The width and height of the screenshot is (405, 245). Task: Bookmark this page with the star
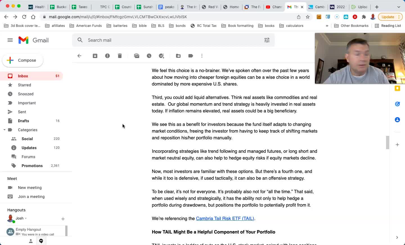click(308, 17)
